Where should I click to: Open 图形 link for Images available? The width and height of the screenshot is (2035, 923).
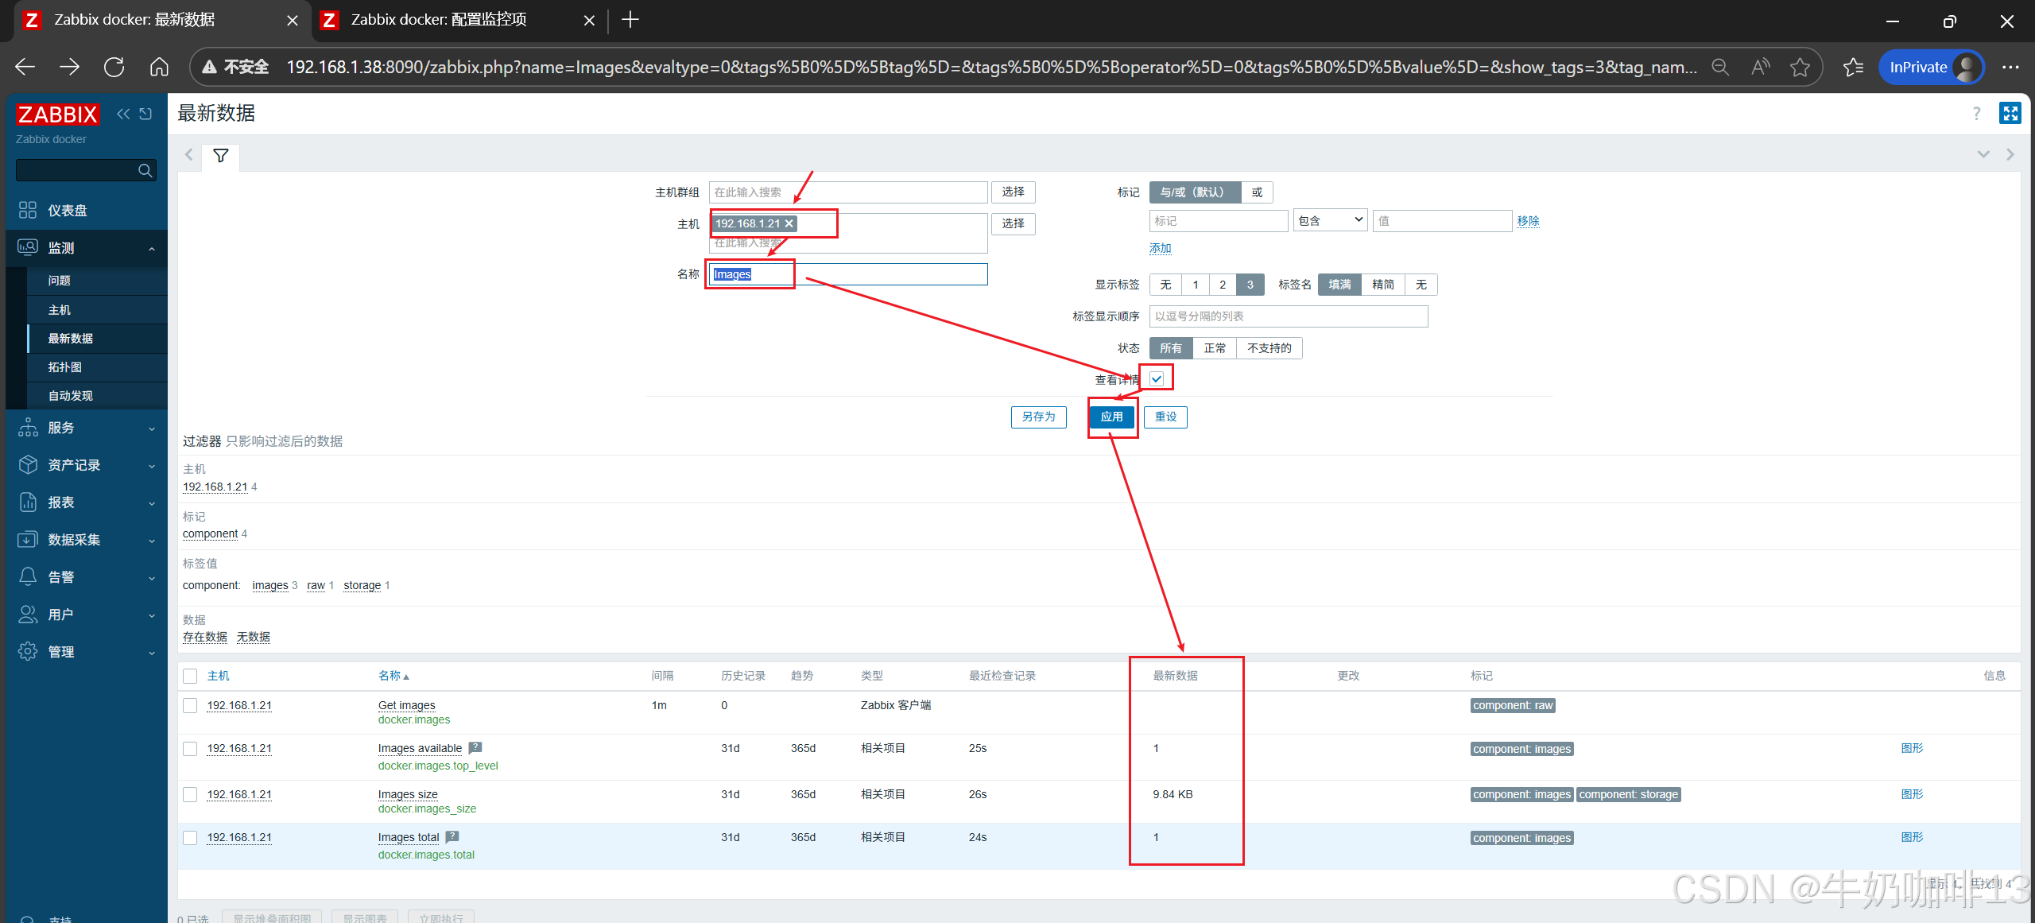pyautogui.click(x=1912, y=748)
